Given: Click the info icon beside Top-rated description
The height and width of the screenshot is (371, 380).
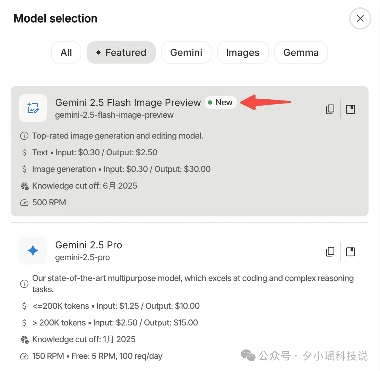Looking at the screenshot, I should coord(24,136).
